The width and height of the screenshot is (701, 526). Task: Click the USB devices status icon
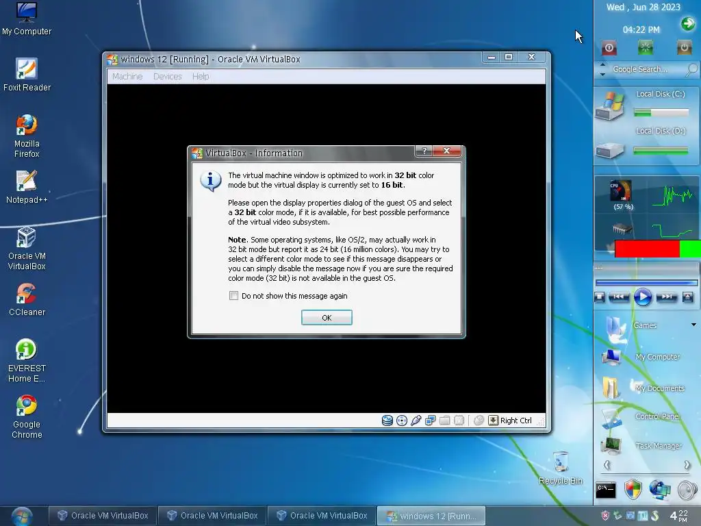coord(416,421)
